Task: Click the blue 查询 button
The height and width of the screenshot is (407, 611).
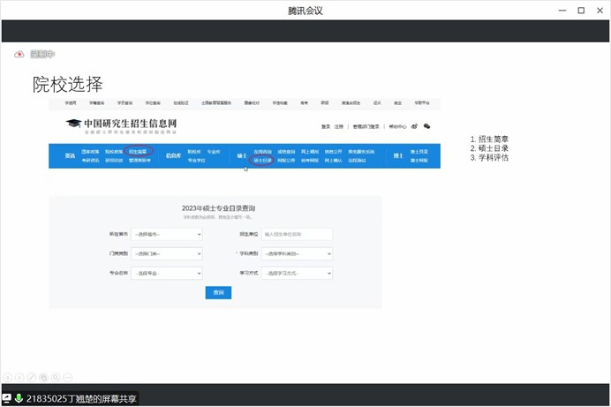Action: (218, 292)
